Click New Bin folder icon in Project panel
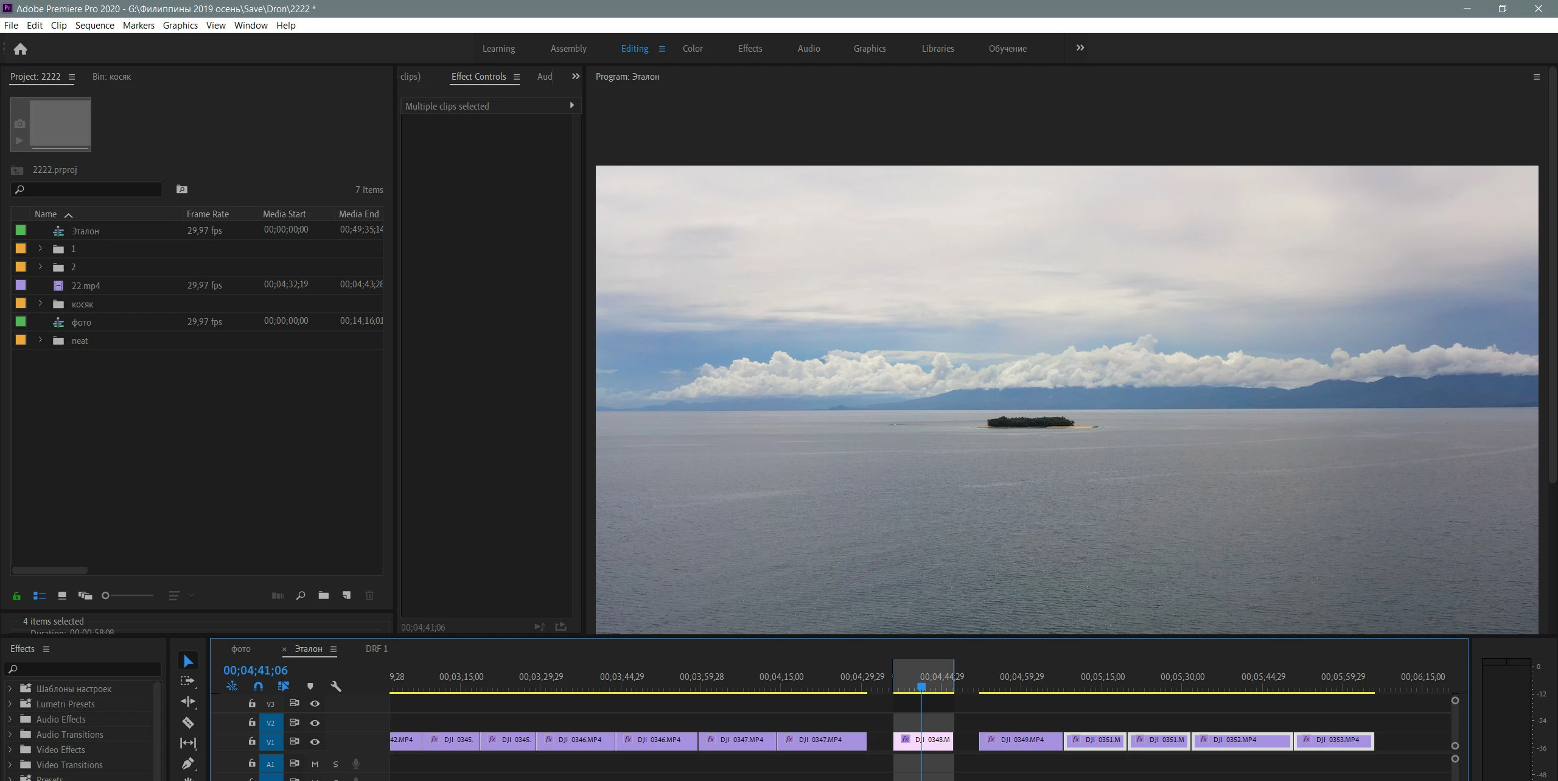 [323, 595]
